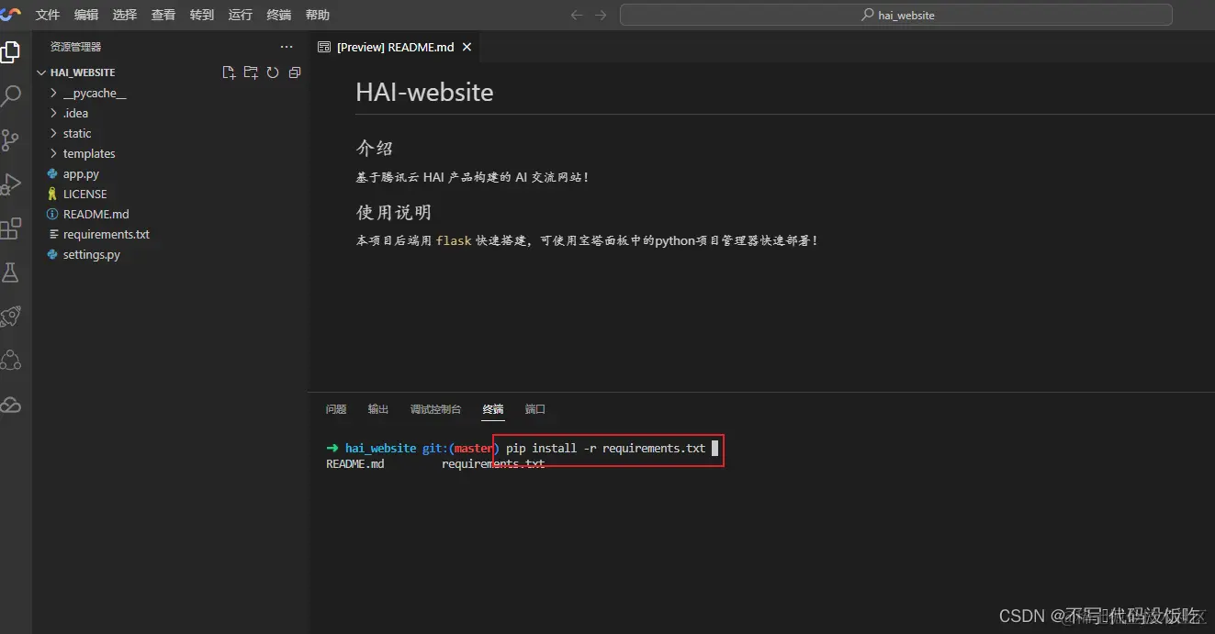The width and height of the screenshot is (1215, 634).
Task: Click the 介绍 heading in preview
Action: click(x=375, y=148)
